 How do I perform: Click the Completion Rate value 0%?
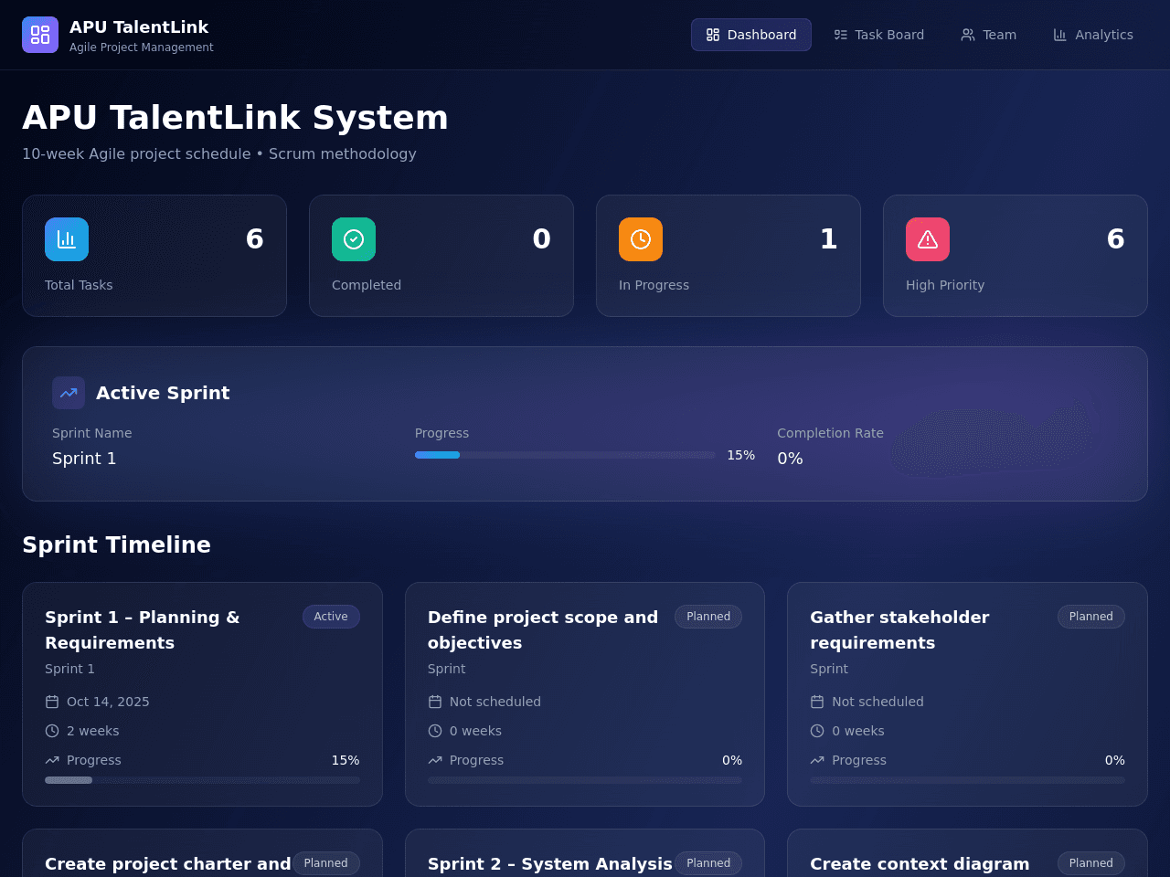[790, 459]
